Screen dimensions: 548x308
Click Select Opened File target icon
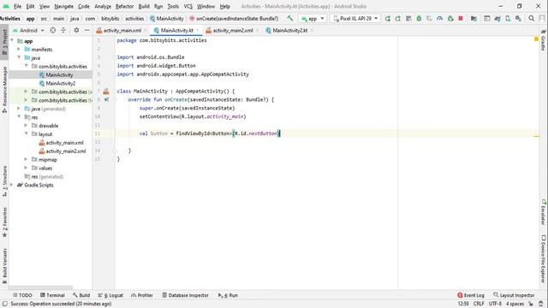pos(53,31)
